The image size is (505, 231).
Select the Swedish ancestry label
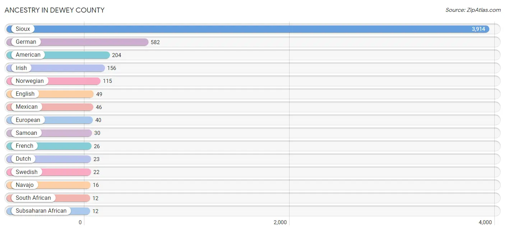pos(27,172)
